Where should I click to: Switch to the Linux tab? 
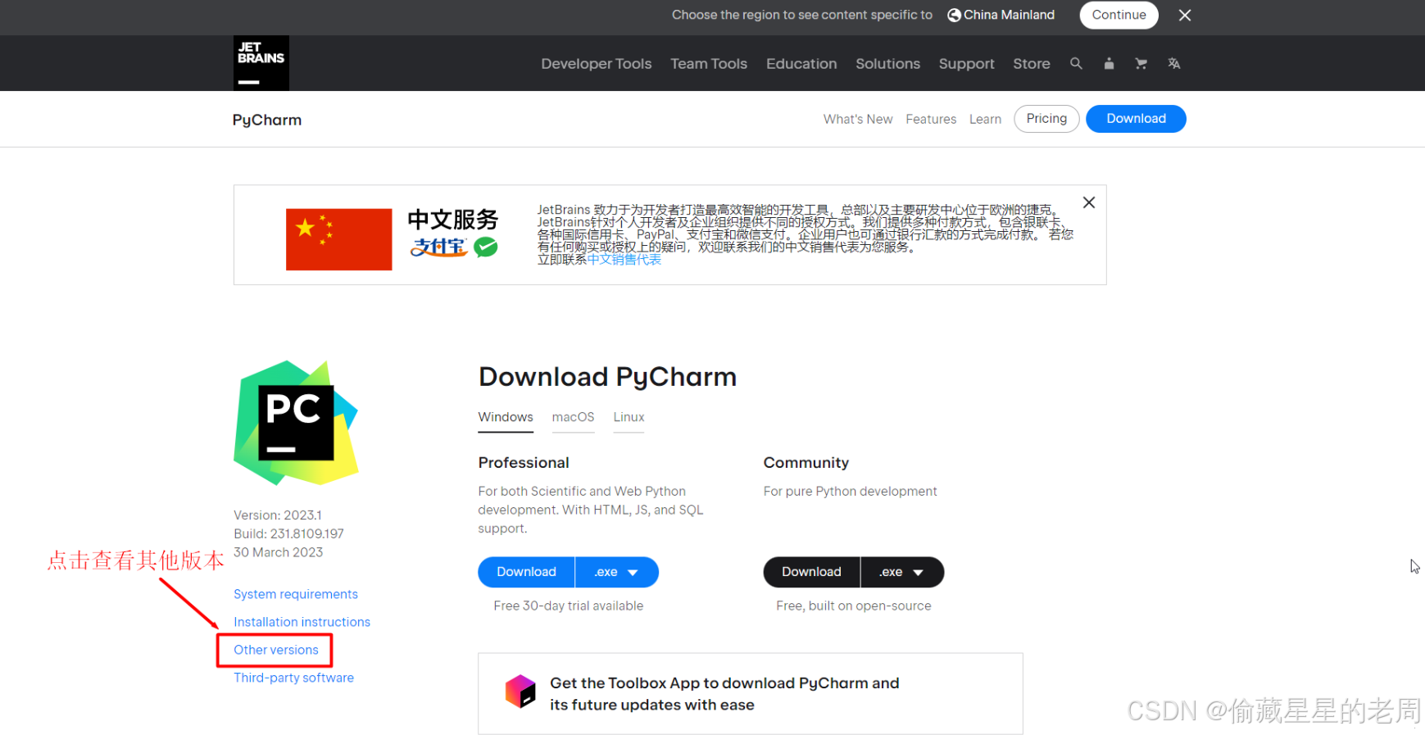pyautogui.click(x=629, y=417)
